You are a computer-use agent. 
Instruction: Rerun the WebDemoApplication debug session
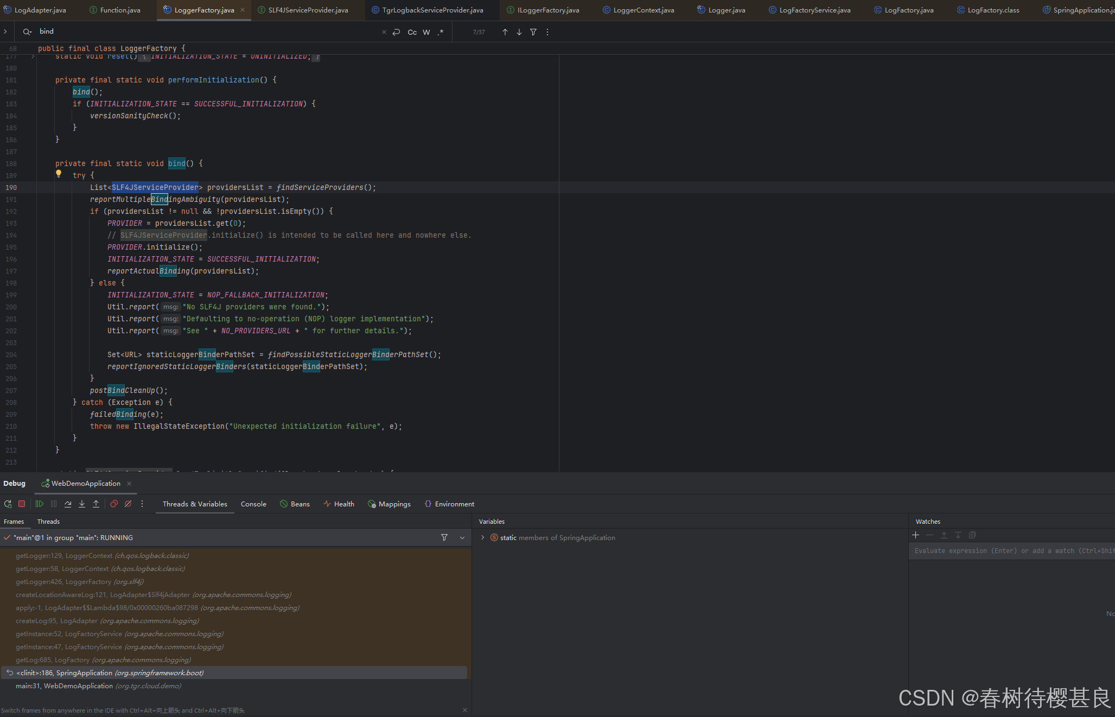coord(8,504)
